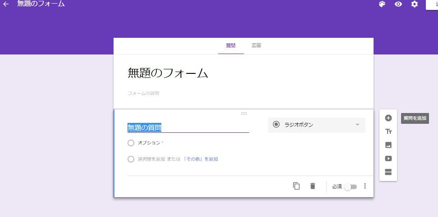Delete the question using trash icon
Image resolution: width=438 pixels, height=217 pixels.
coord(313,186)
